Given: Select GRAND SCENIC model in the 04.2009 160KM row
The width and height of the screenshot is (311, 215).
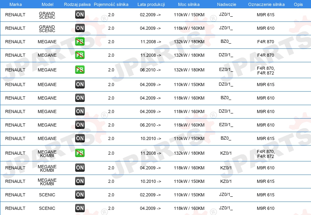Looking at the screenshot, I should click(47, 29).
